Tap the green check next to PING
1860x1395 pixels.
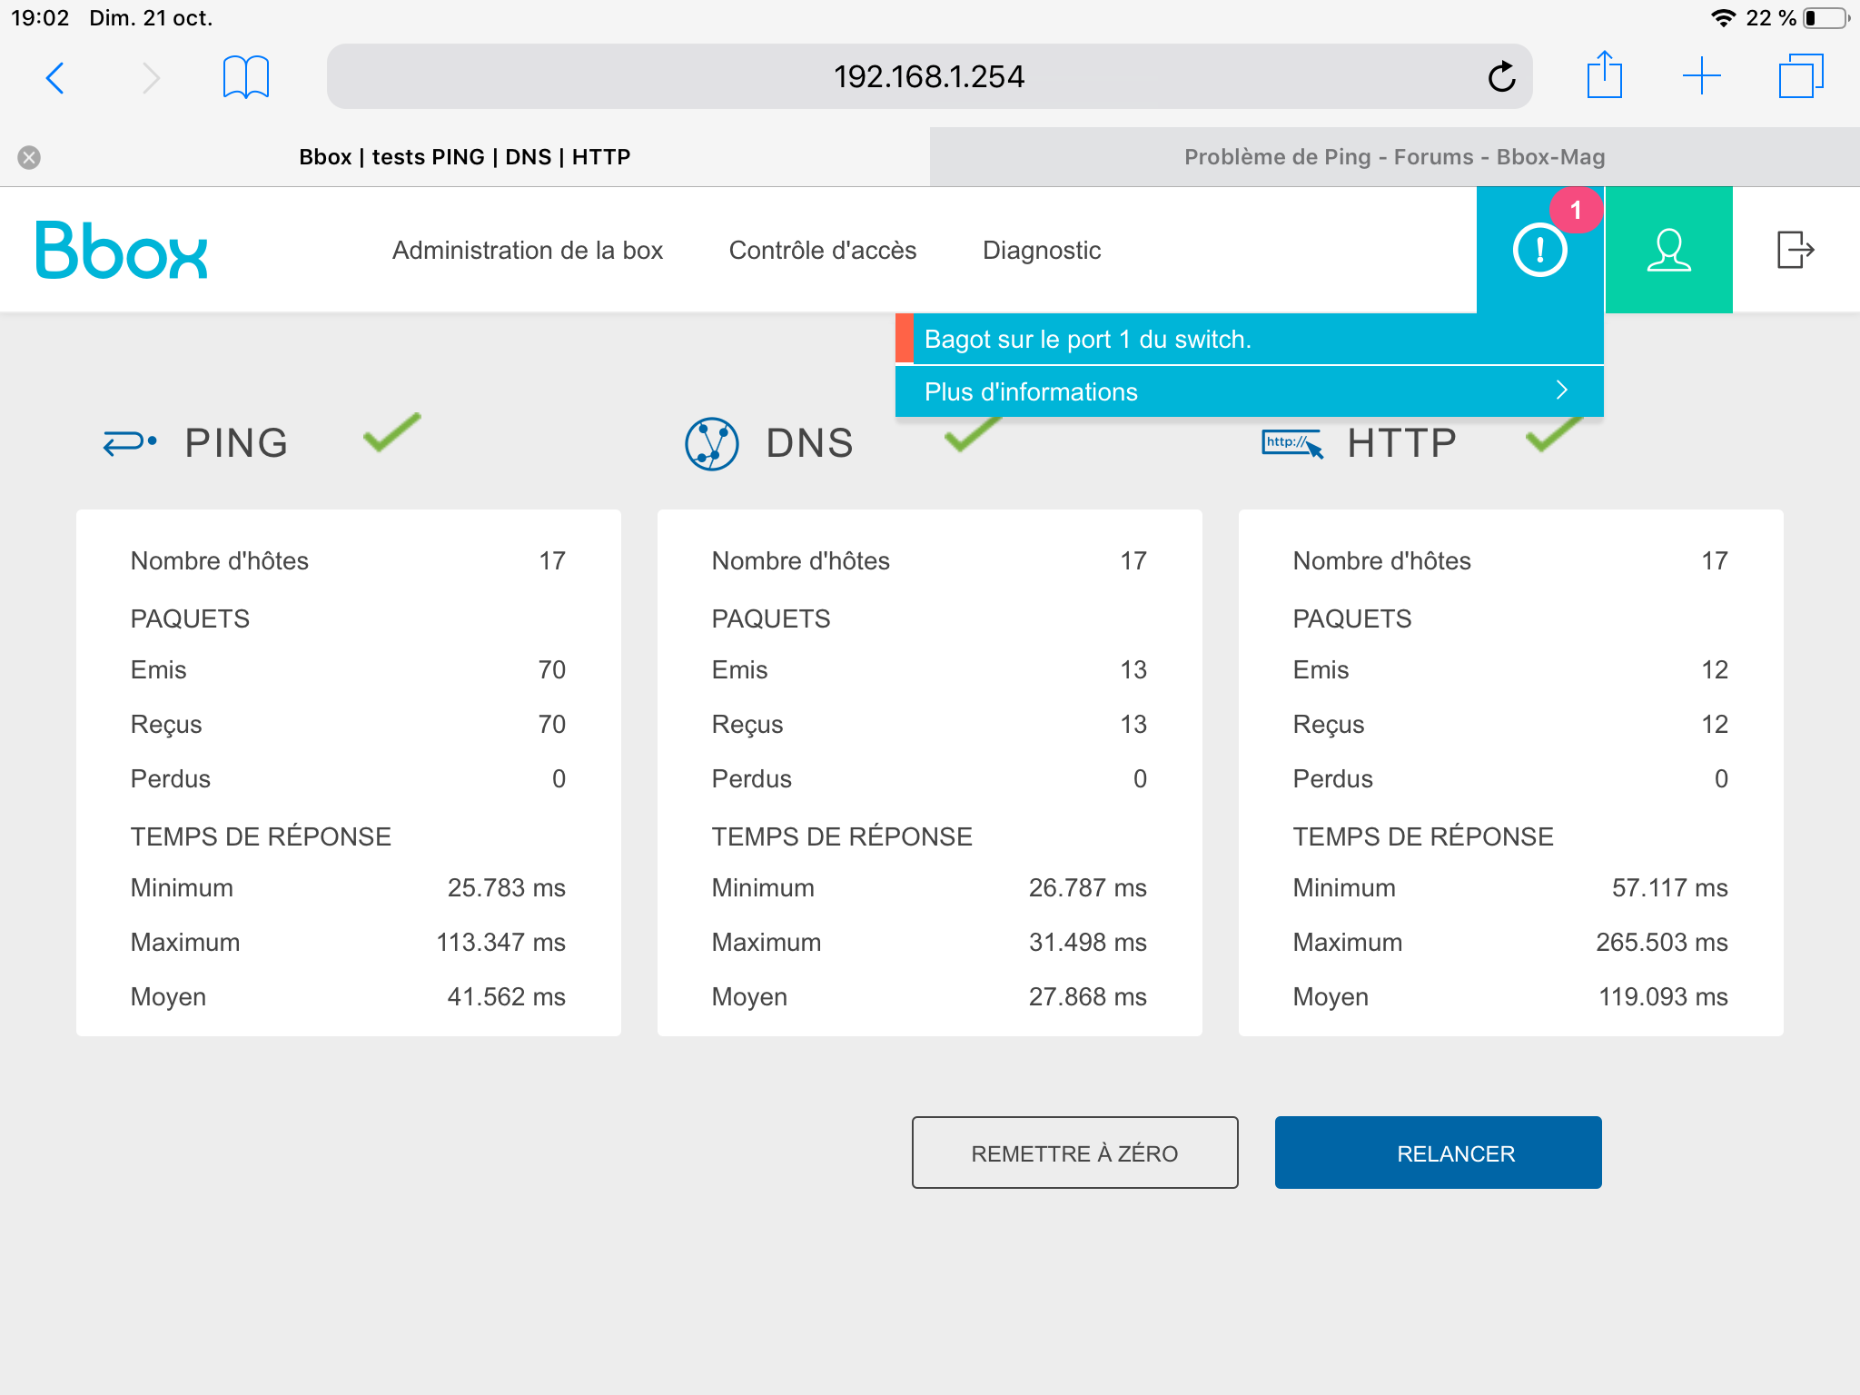pyautogui.click(x=391, y=432)
